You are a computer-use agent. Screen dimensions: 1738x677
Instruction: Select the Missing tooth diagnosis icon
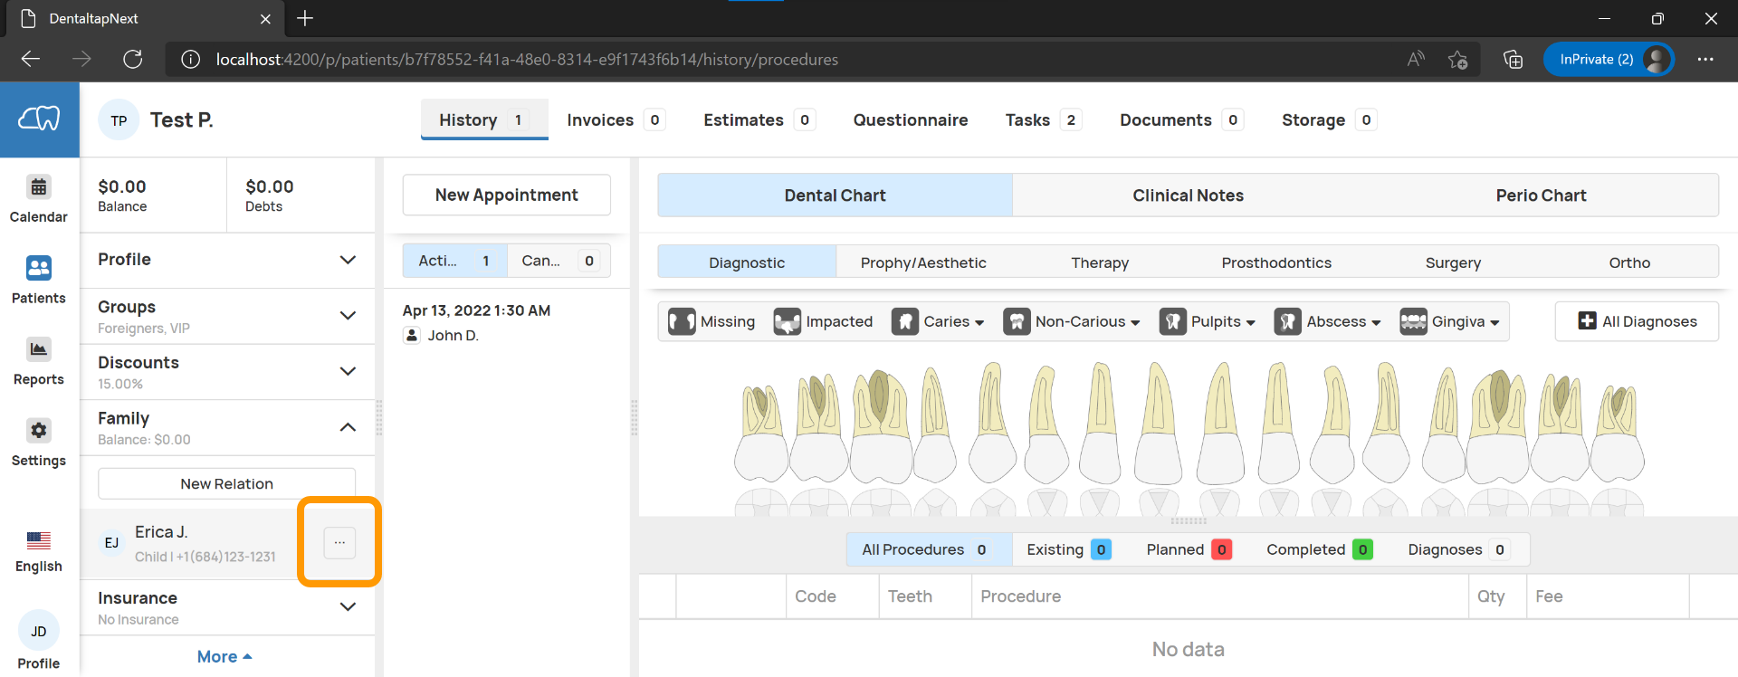point(682,321)
